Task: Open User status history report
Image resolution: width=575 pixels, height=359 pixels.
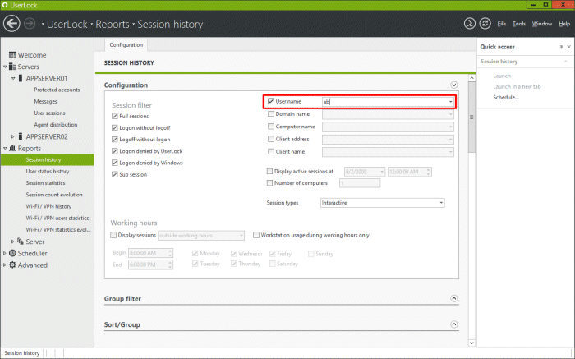Action: [48, 171]
